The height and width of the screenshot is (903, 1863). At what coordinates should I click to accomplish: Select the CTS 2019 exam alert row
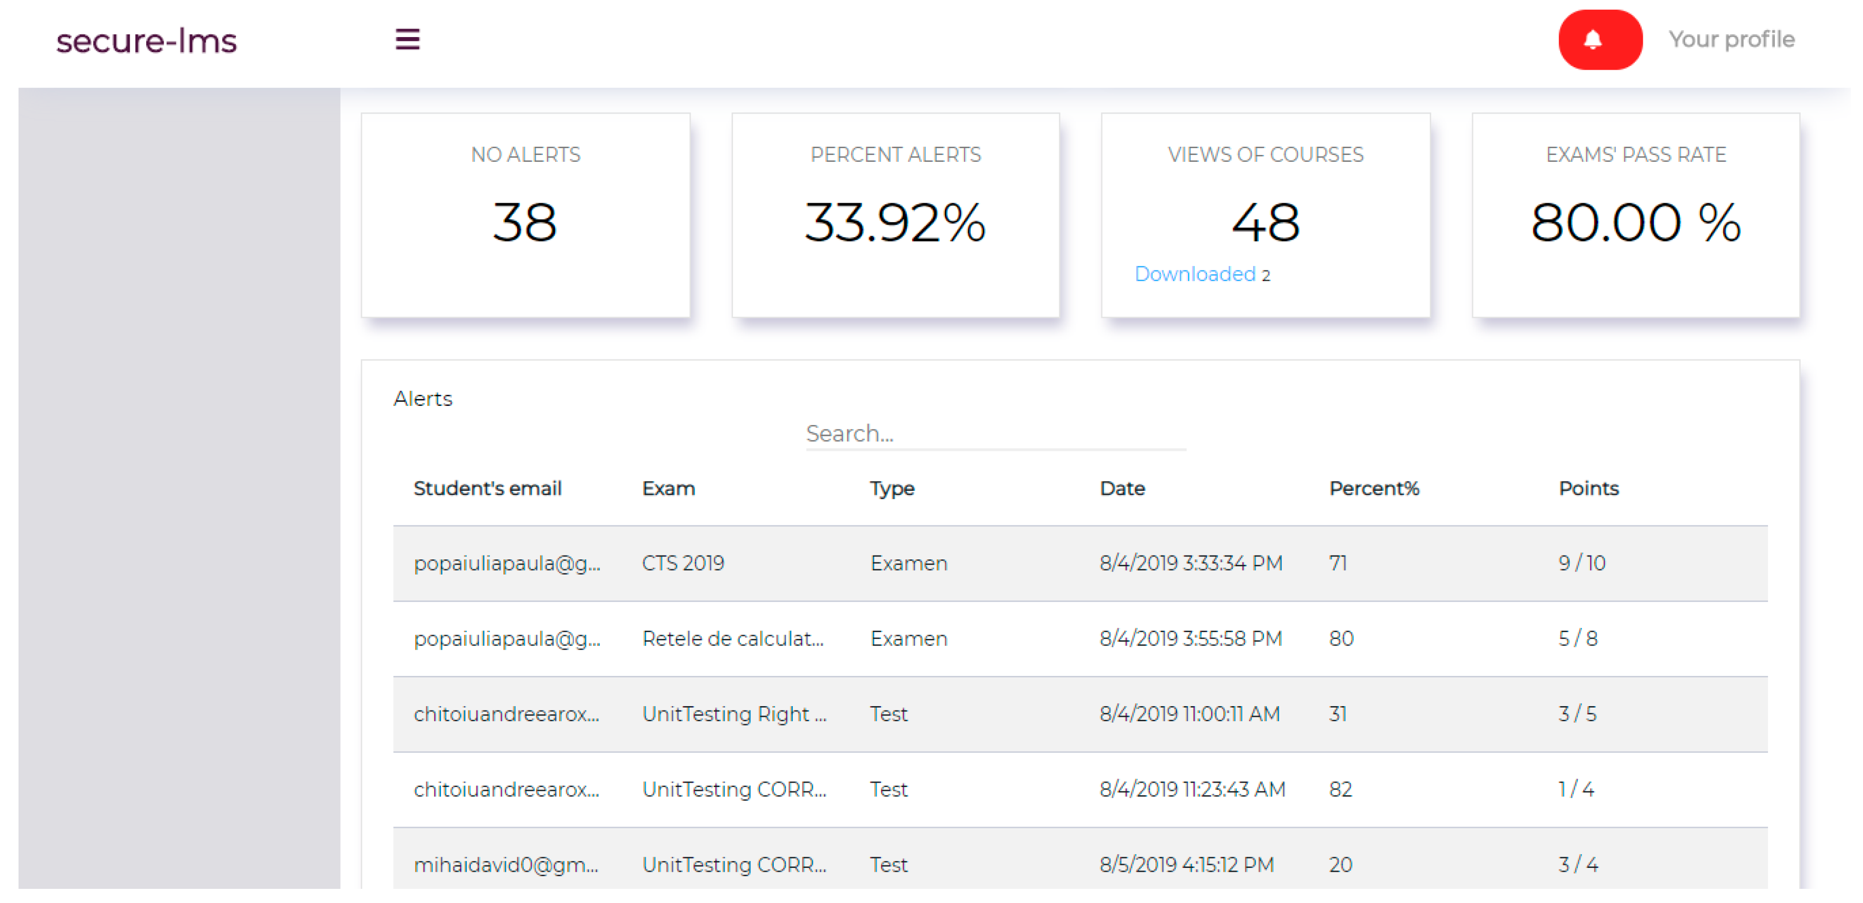point(683,563)
